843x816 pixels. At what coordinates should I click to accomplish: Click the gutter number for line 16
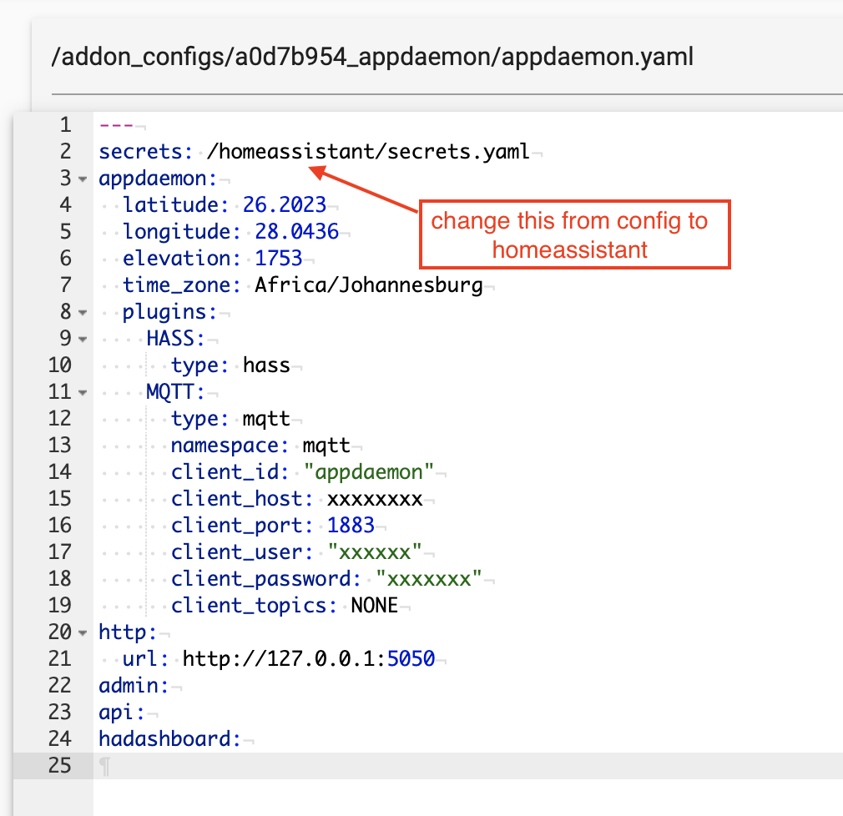[60, 526]
